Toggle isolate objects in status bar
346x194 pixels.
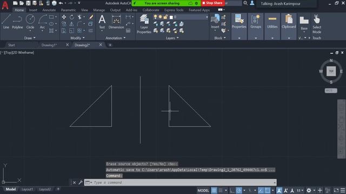point(328,190)
